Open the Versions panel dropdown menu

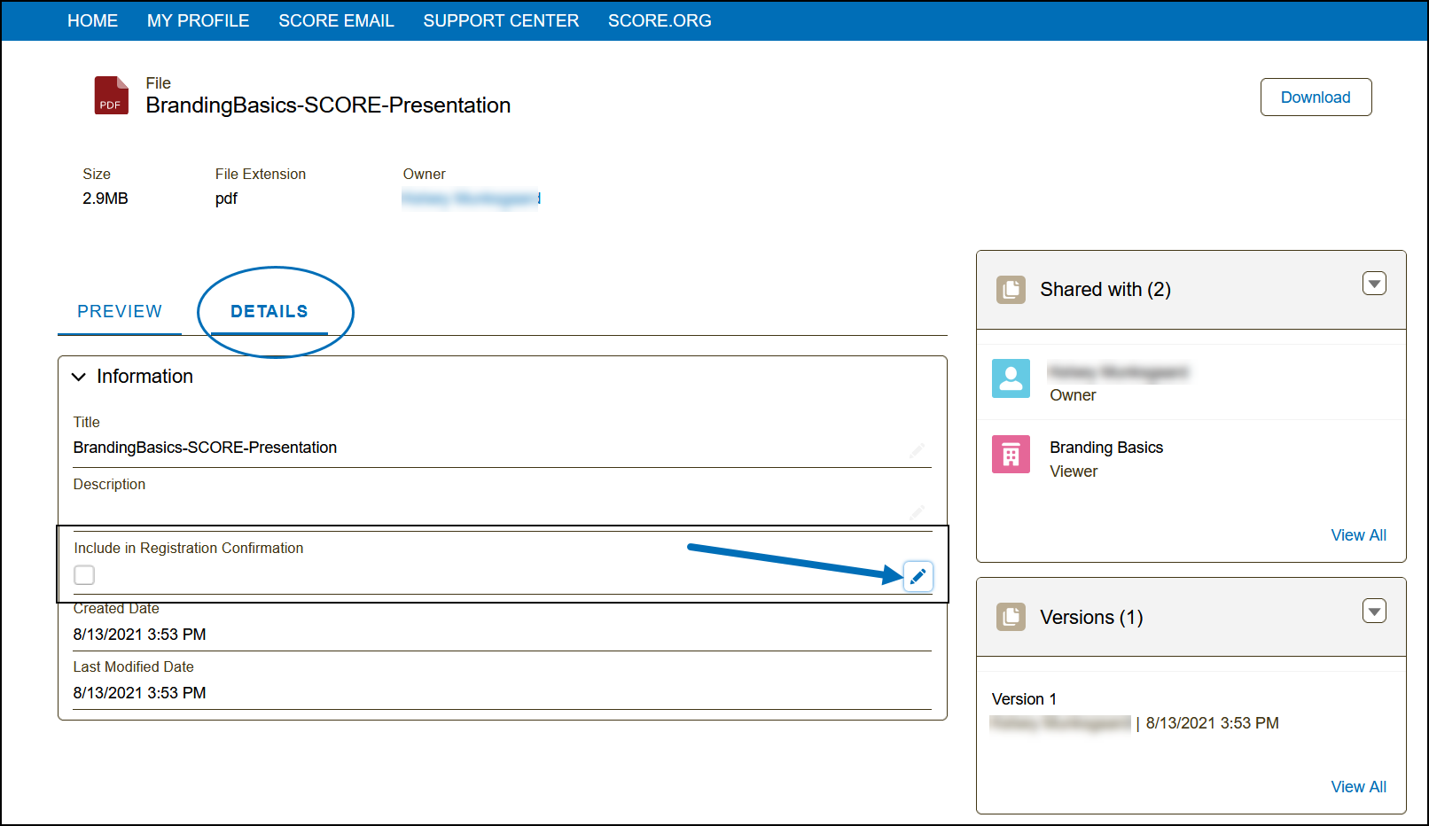point(1373,611)
